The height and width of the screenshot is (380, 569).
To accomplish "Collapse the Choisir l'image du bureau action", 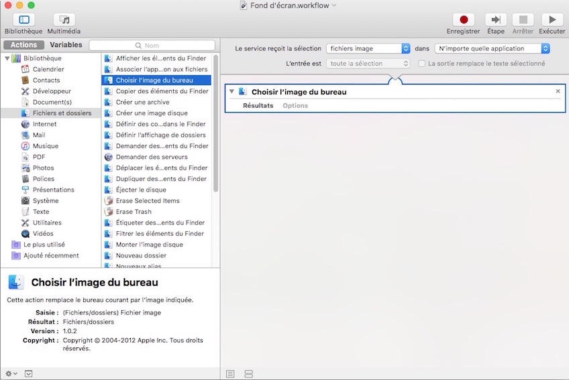I will coord(231,92).
